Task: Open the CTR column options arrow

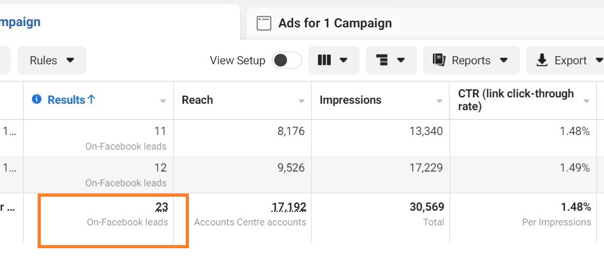Action: click(587, 101)
